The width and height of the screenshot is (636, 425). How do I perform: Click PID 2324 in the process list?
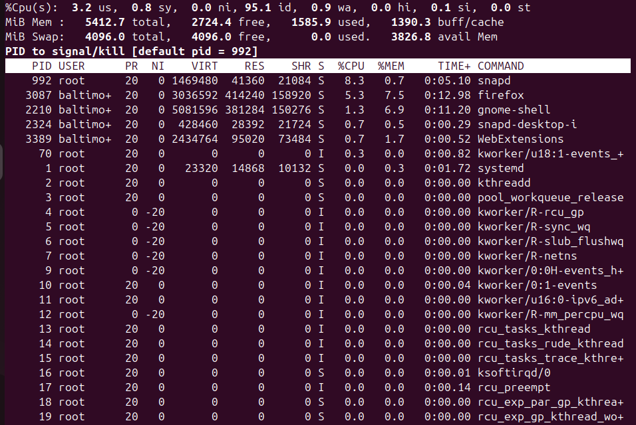click(39, 124)
